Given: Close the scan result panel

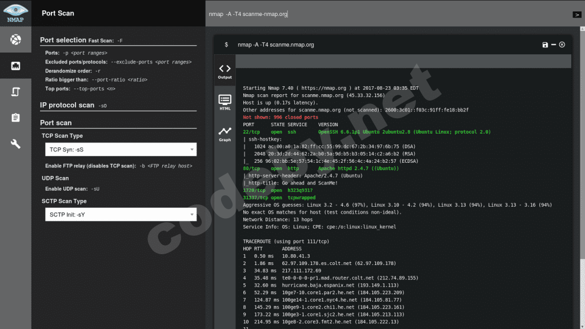Looking at the screenshot, I should (562, 45).
